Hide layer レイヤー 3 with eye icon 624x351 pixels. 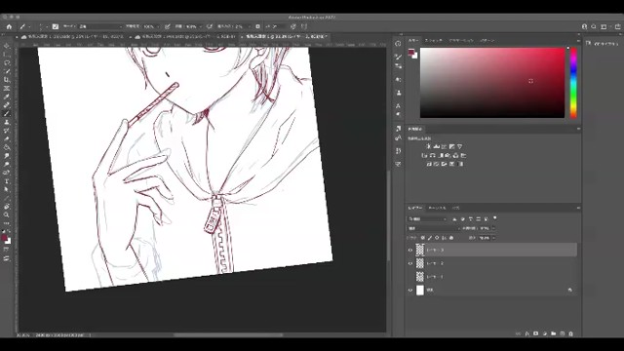tap(410, 250)
